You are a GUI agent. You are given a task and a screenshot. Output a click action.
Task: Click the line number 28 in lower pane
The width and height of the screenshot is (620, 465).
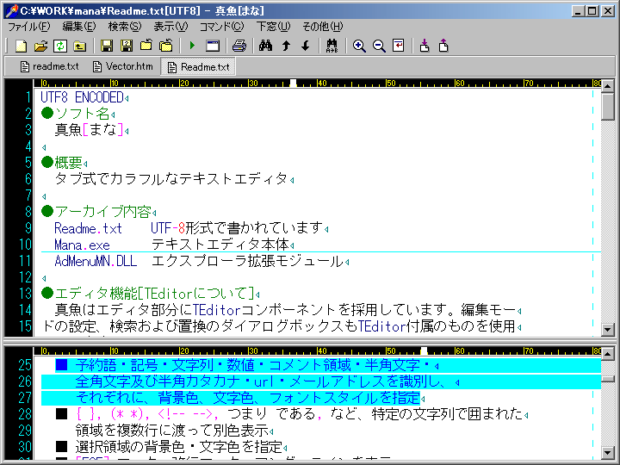24,414
